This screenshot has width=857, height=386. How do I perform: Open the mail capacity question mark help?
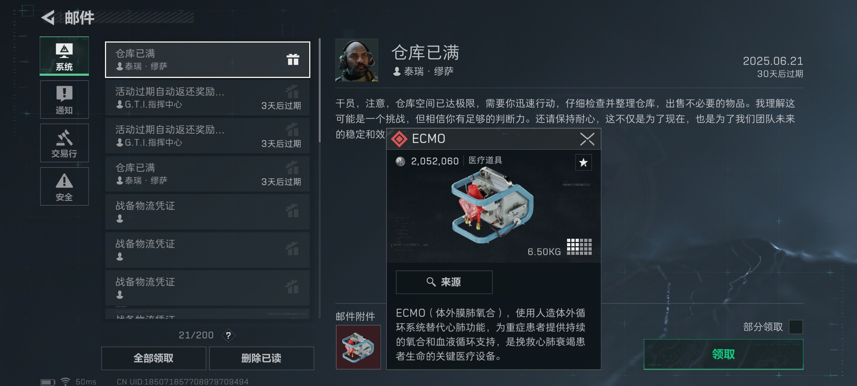tap(229, 335)
